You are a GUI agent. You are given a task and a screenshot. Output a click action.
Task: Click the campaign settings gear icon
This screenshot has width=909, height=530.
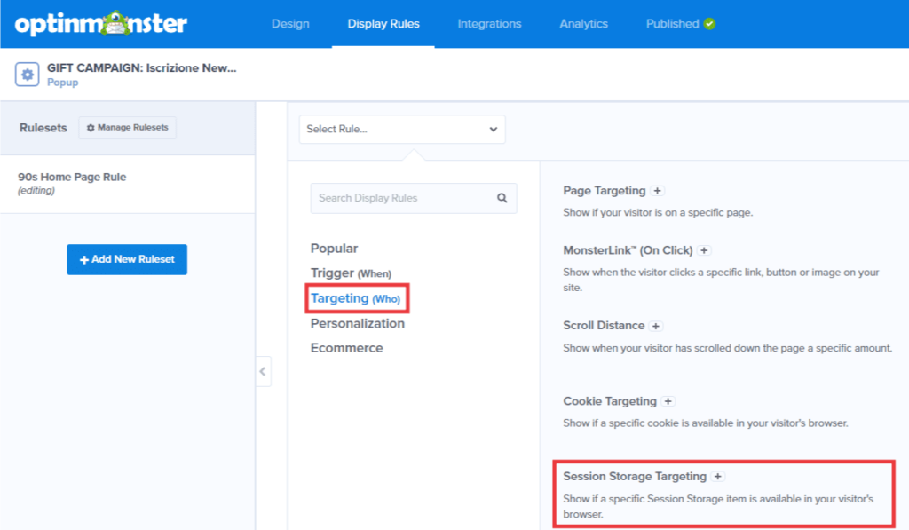[x=26, y=72]
